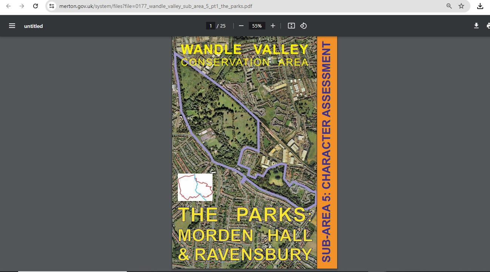Click the borough locator map thumbnail
This screenshot has width=490, height=272.
click(195, 187)
